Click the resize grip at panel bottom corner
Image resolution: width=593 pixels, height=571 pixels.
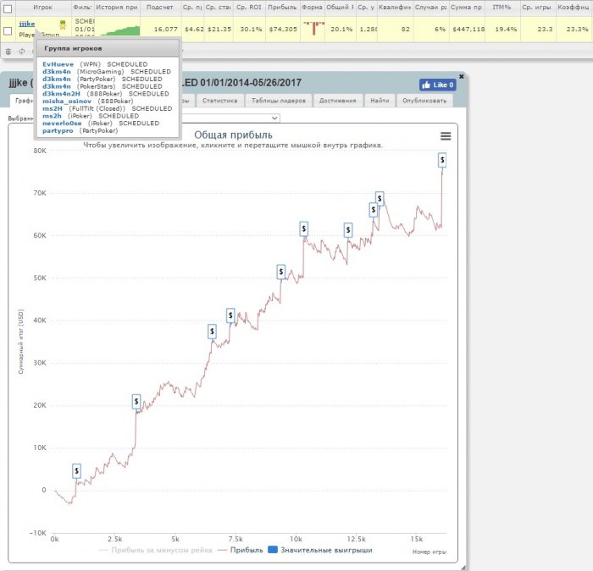click(x=463, y=568)
